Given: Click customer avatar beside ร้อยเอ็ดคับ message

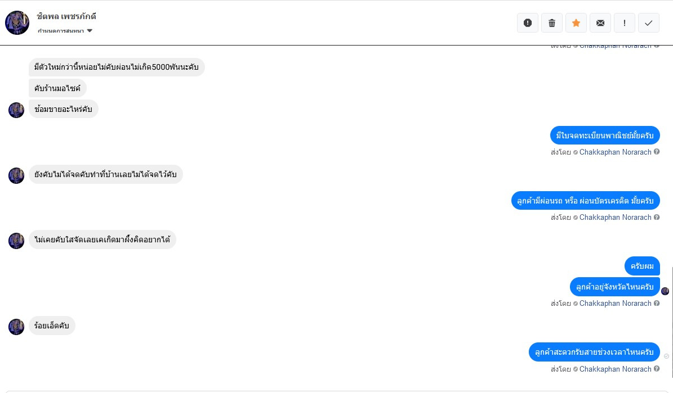Looking at the screenshot, I should click(x=16, y=327).
